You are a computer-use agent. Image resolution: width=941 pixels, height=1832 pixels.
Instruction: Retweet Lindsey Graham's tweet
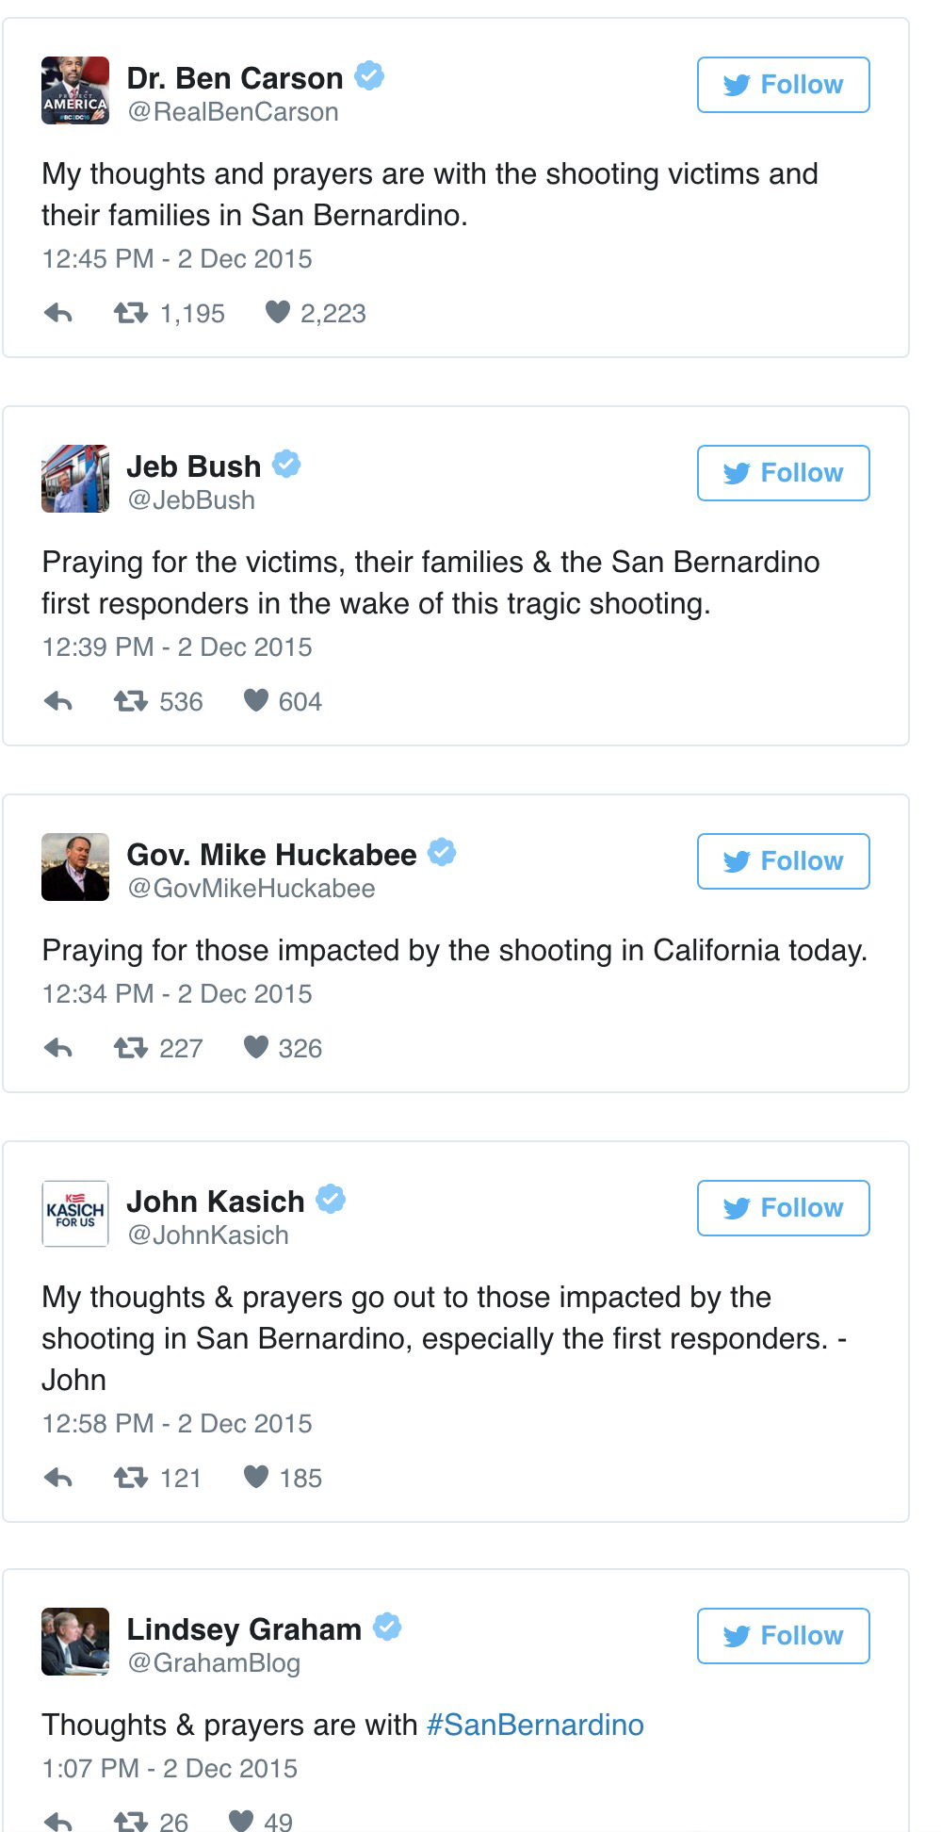pos(130,1821)
